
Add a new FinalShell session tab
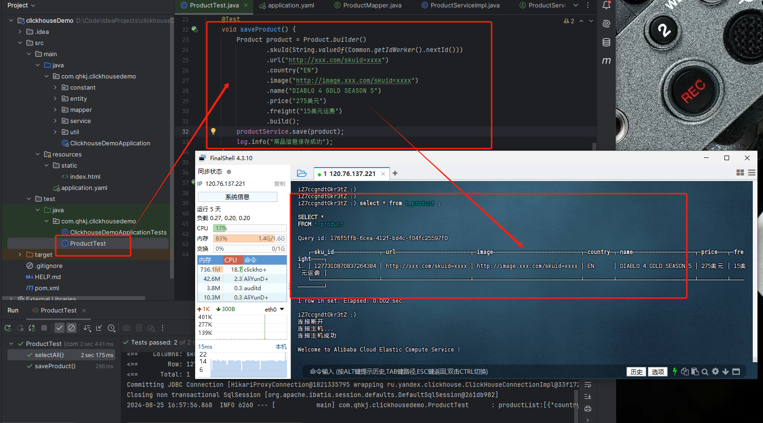pos(395,173)
